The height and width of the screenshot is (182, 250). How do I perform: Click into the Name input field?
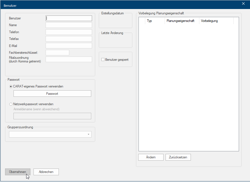(x=69, y=25)
